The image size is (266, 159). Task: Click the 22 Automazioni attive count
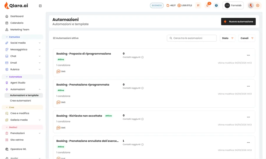(66, 38)
